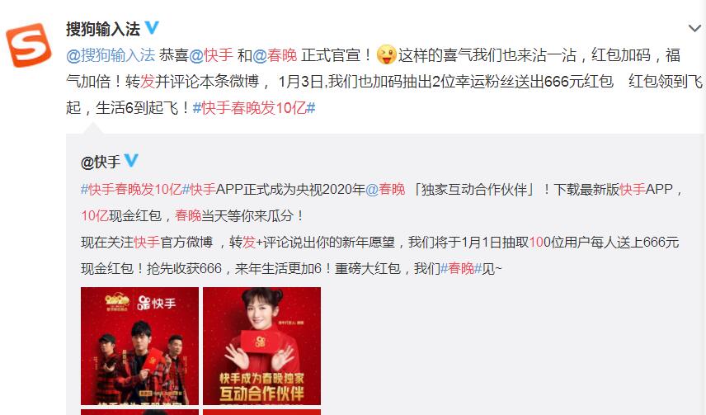Screen dimensions: 706x415
Task: Open the @春晚 mention in the top post
Action: point(275,55)
